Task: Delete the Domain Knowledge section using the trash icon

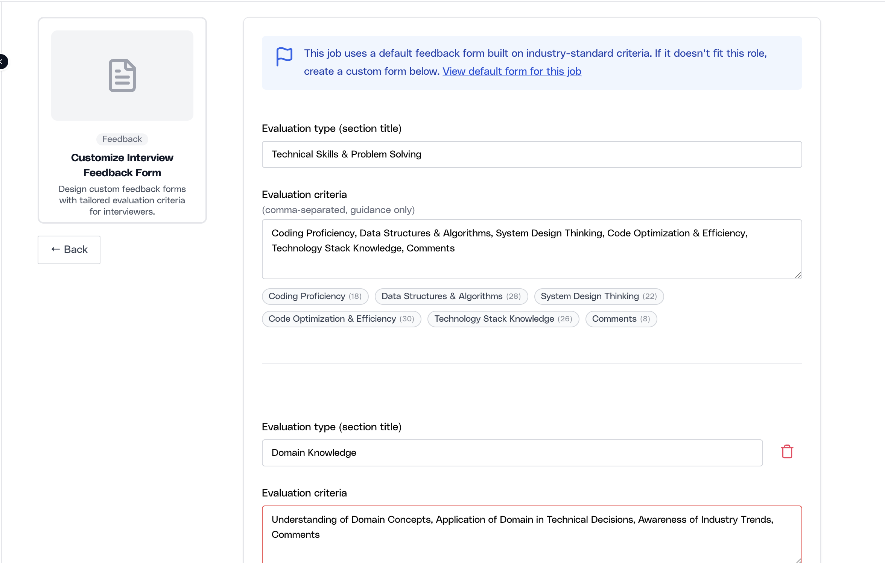Action: 787,451
